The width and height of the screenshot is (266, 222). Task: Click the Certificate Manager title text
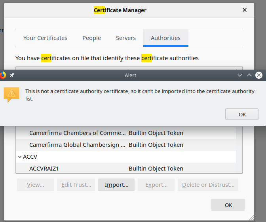pos(120,10)
